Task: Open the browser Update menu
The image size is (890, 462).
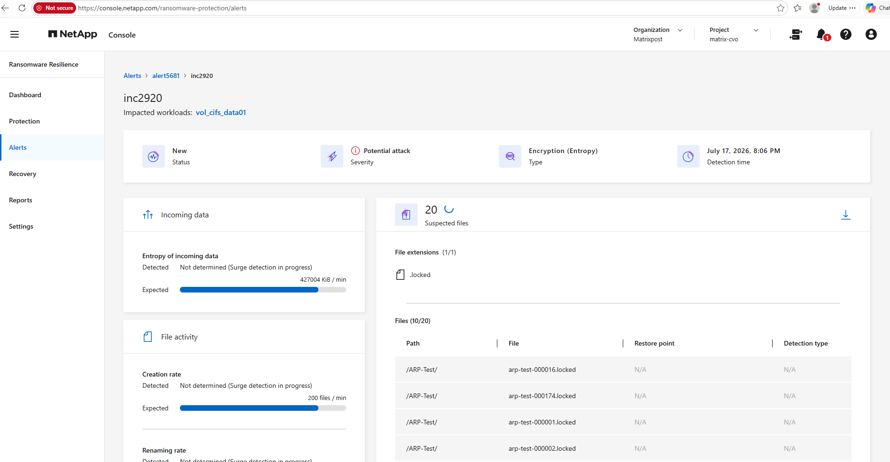Action: coord(842,8)
